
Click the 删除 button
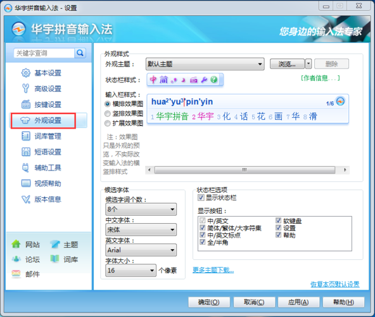[x=331, y=64]
